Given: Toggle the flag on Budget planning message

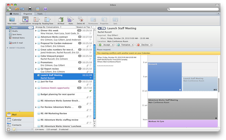Looking at the screenshot, I should coord(90,97).
